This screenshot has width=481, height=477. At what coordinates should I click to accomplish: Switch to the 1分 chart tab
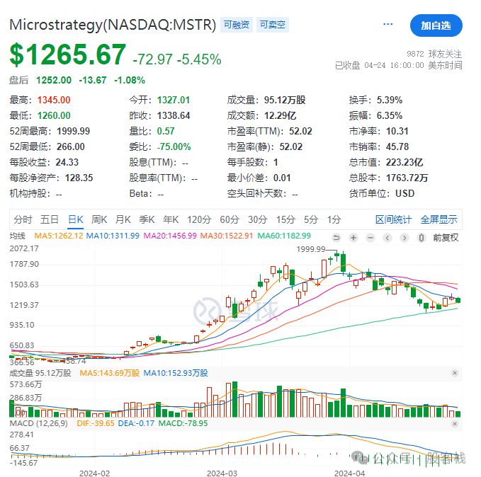coord(334,219)
